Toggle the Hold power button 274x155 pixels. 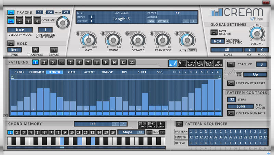(x=11, y=44)
